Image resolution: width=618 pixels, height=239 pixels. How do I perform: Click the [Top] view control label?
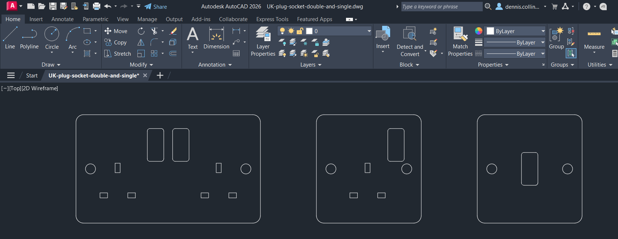coord(15,88)
